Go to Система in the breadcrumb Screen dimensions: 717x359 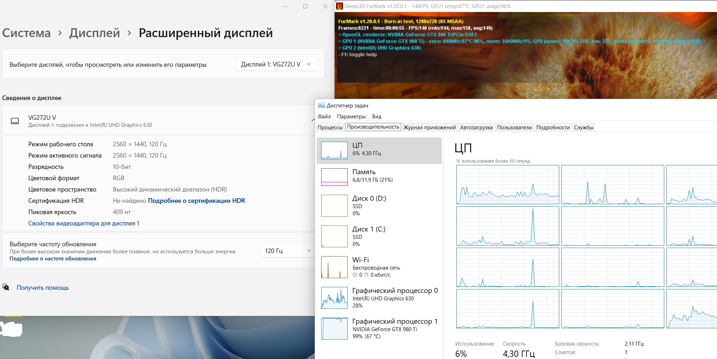point(27,33)
